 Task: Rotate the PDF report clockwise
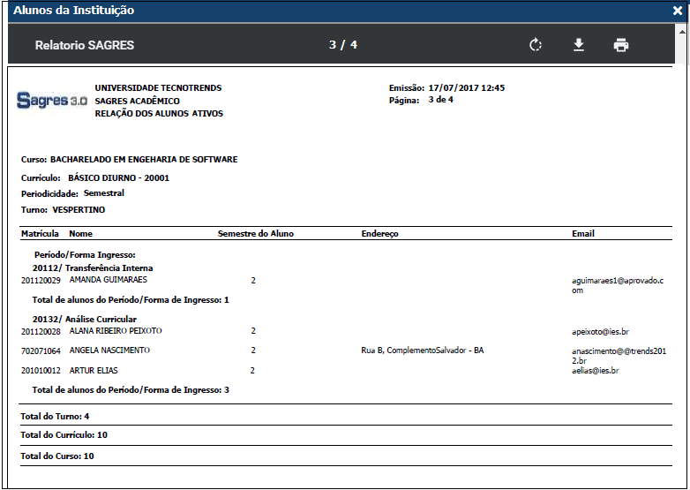(x=536, y=45)
